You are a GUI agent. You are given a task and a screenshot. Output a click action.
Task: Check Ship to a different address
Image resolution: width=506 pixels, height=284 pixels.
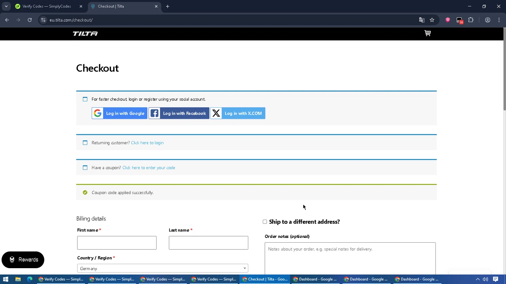265,222
